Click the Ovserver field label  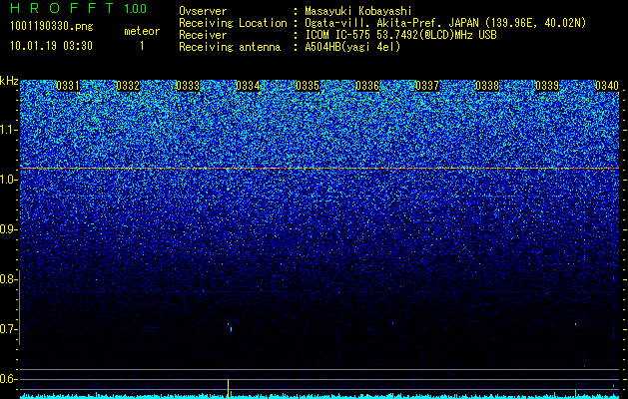point(203,11)
